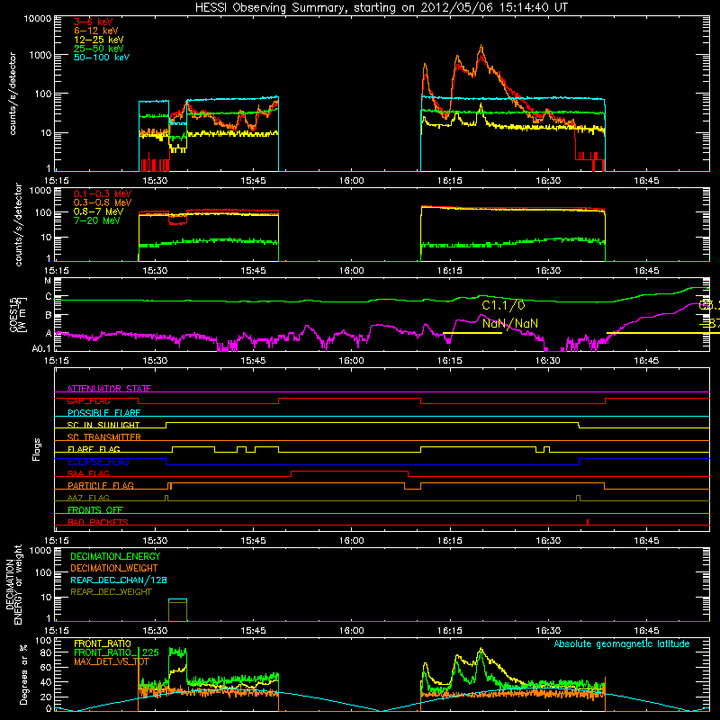Click the Flags axis label
Image resolution: width=720 pixels, height=720 pixels.
pyautogui.click(x=37, y=449)
